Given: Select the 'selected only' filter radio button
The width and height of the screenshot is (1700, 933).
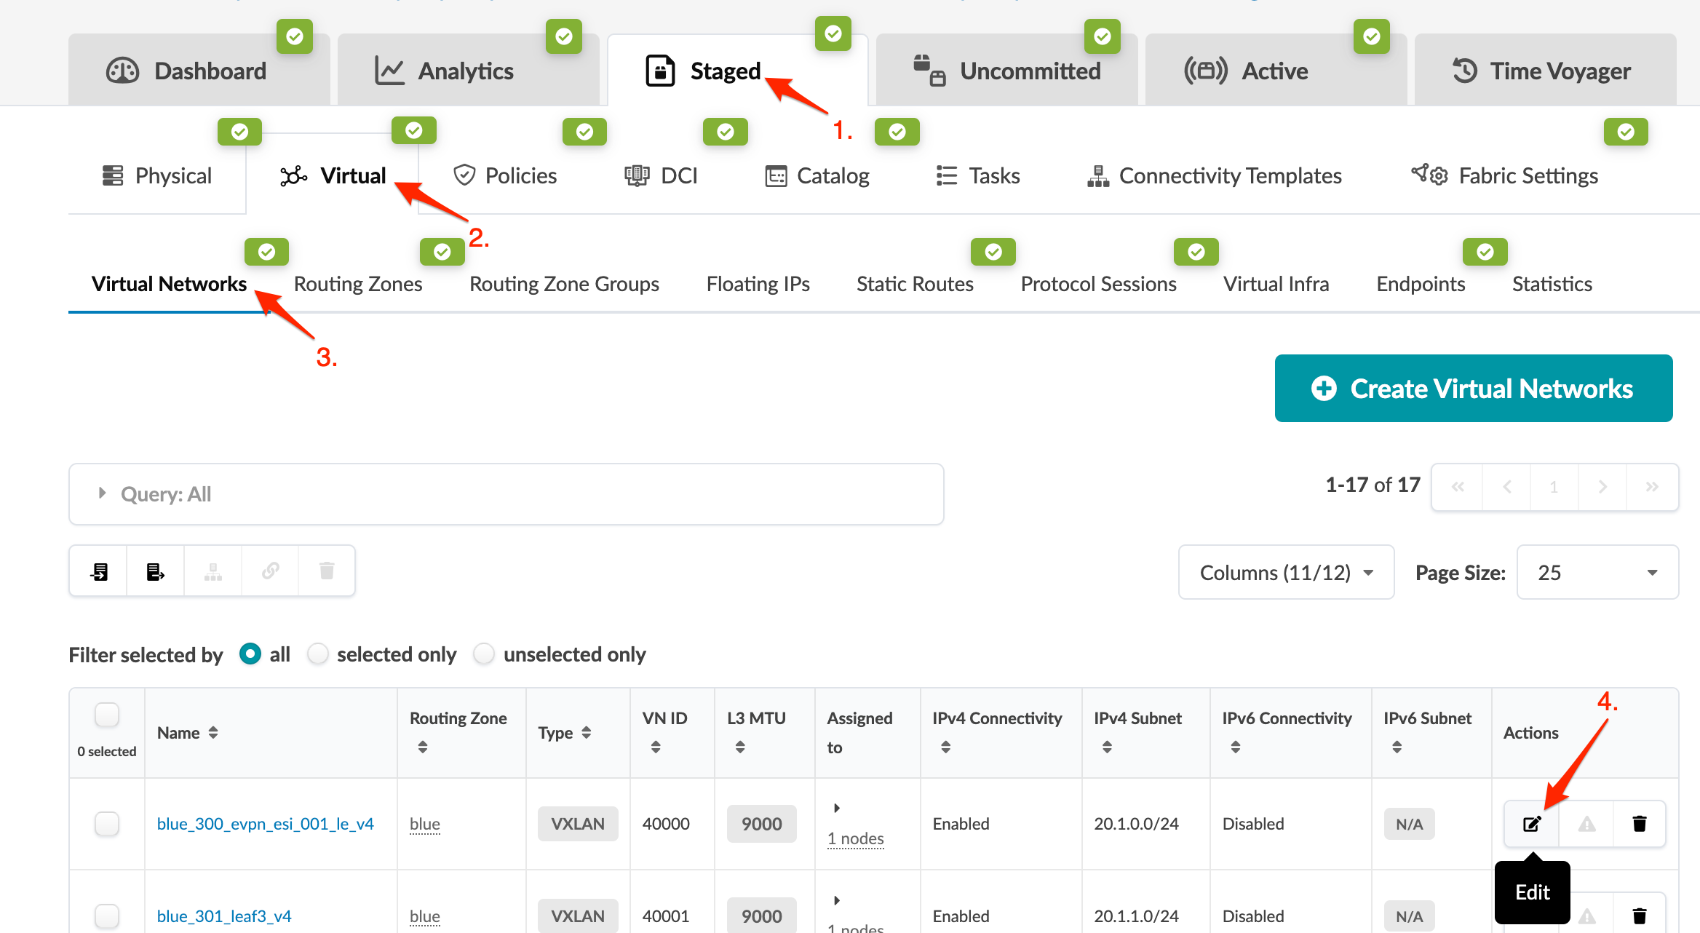Looking at the screenshot, I should click(x=318, y=654).
